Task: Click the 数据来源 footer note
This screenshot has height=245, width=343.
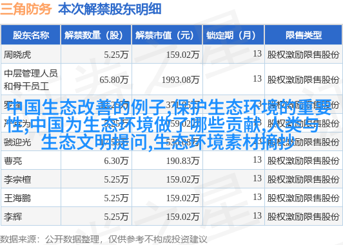Action: coord(103,239)
